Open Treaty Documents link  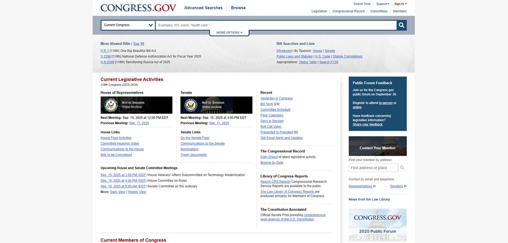(x=194, y=155)
